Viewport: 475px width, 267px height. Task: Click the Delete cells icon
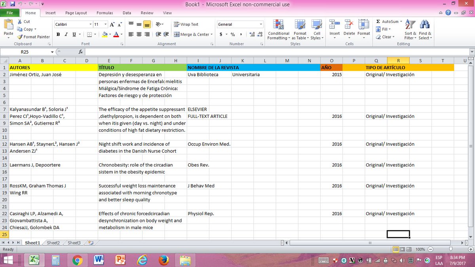pos(349,25)
